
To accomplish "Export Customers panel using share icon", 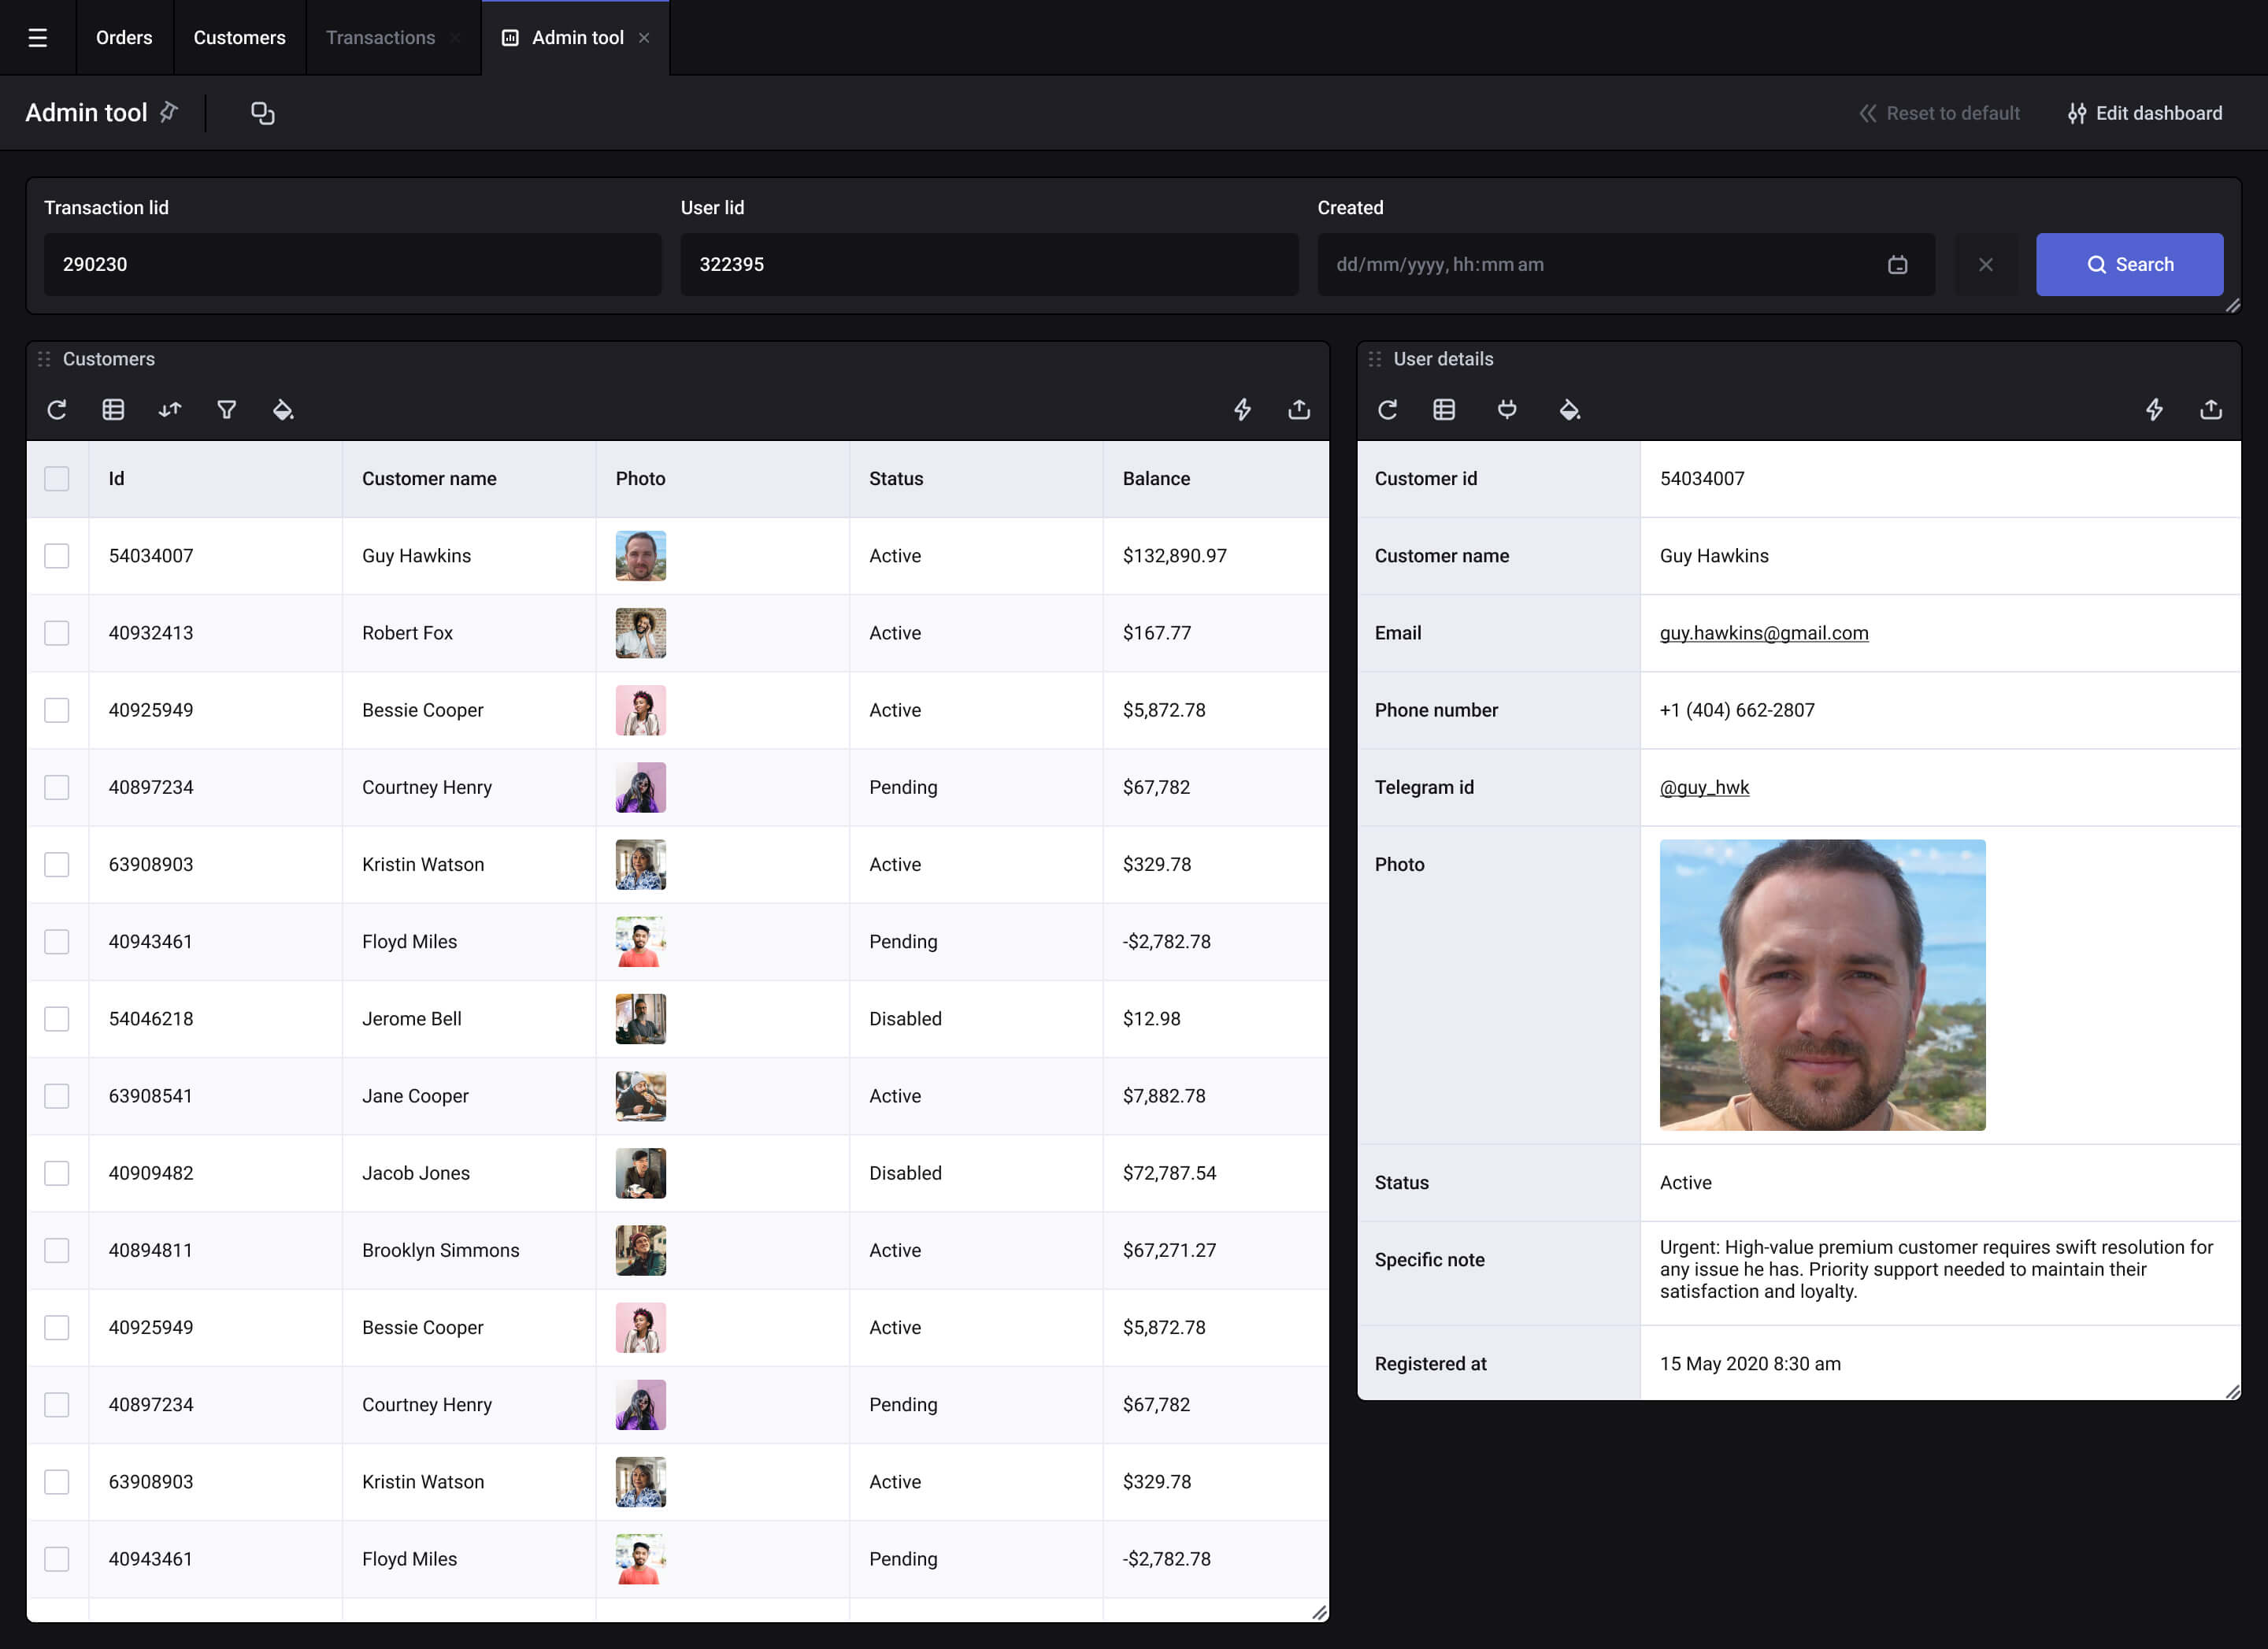I will point(1299,409).
